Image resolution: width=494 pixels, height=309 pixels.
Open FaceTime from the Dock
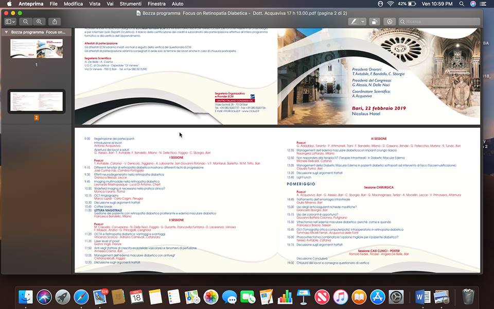[x=248, y=297]
